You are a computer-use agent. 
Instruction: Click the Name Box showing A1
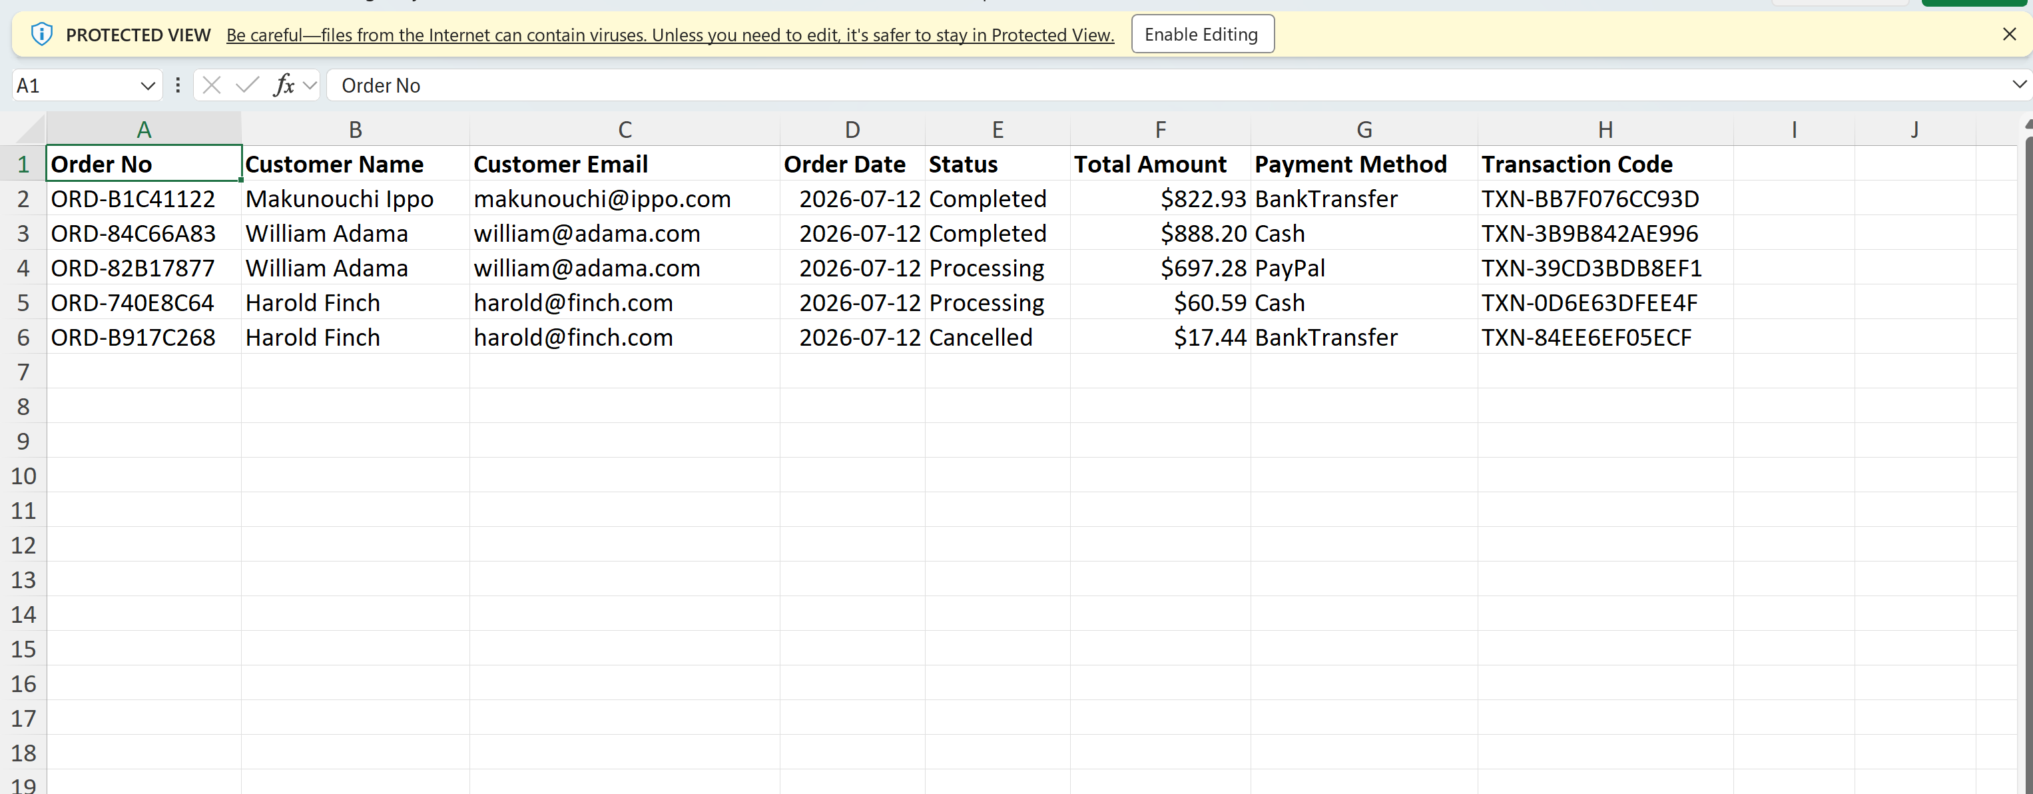point(75,85)
